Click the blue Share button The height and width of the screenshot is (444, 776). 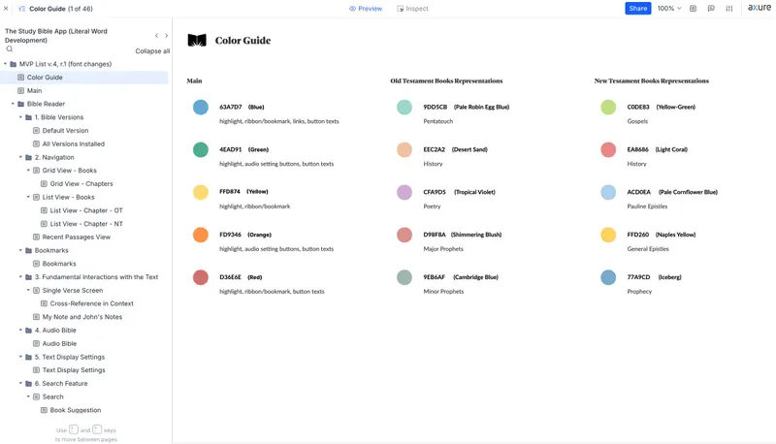coord(638,9)
